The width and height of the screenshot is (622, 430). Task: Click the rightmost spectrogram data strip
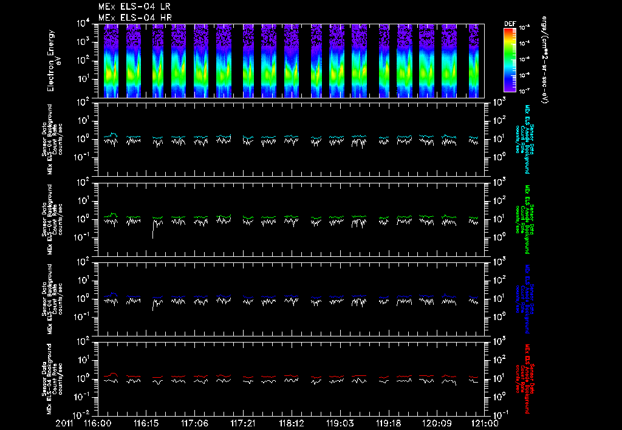coord(474,61)
